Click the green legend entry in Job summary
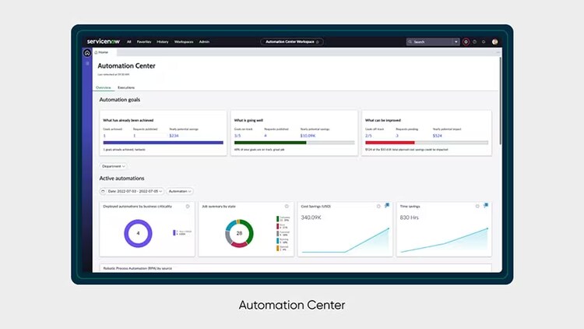The image size is (584, 329). [283, 219]
